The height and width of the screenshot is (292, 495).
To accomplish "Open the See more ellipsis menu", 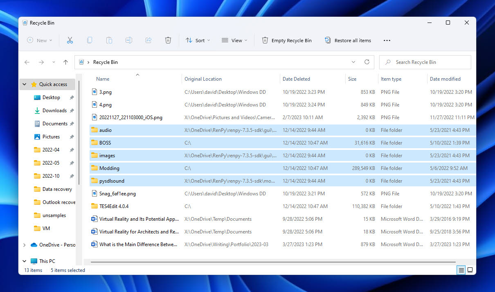I will [x=387, y=41].
